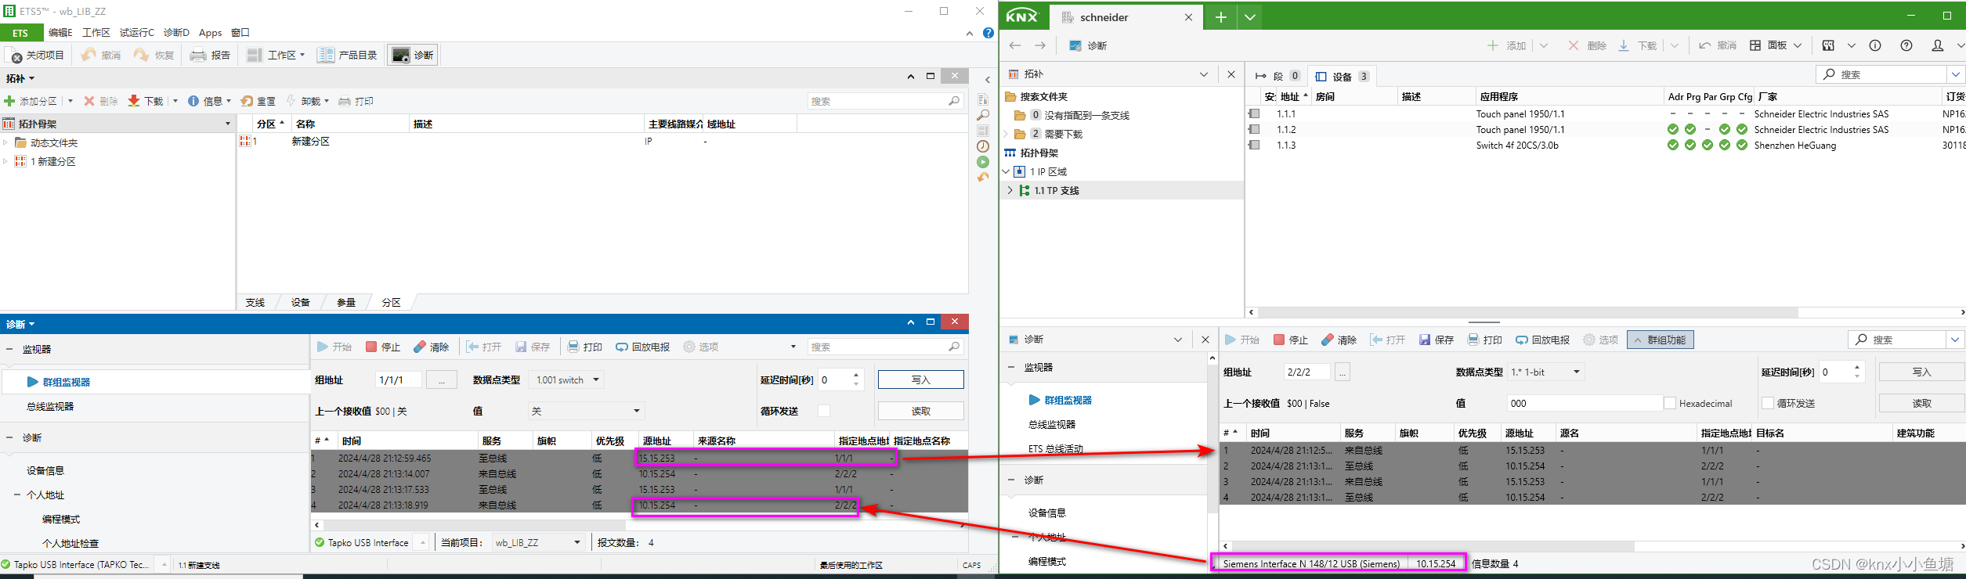Click the blue help question mark in ETS5
The height and width of the screenshot is (579, 1966).
988,33
